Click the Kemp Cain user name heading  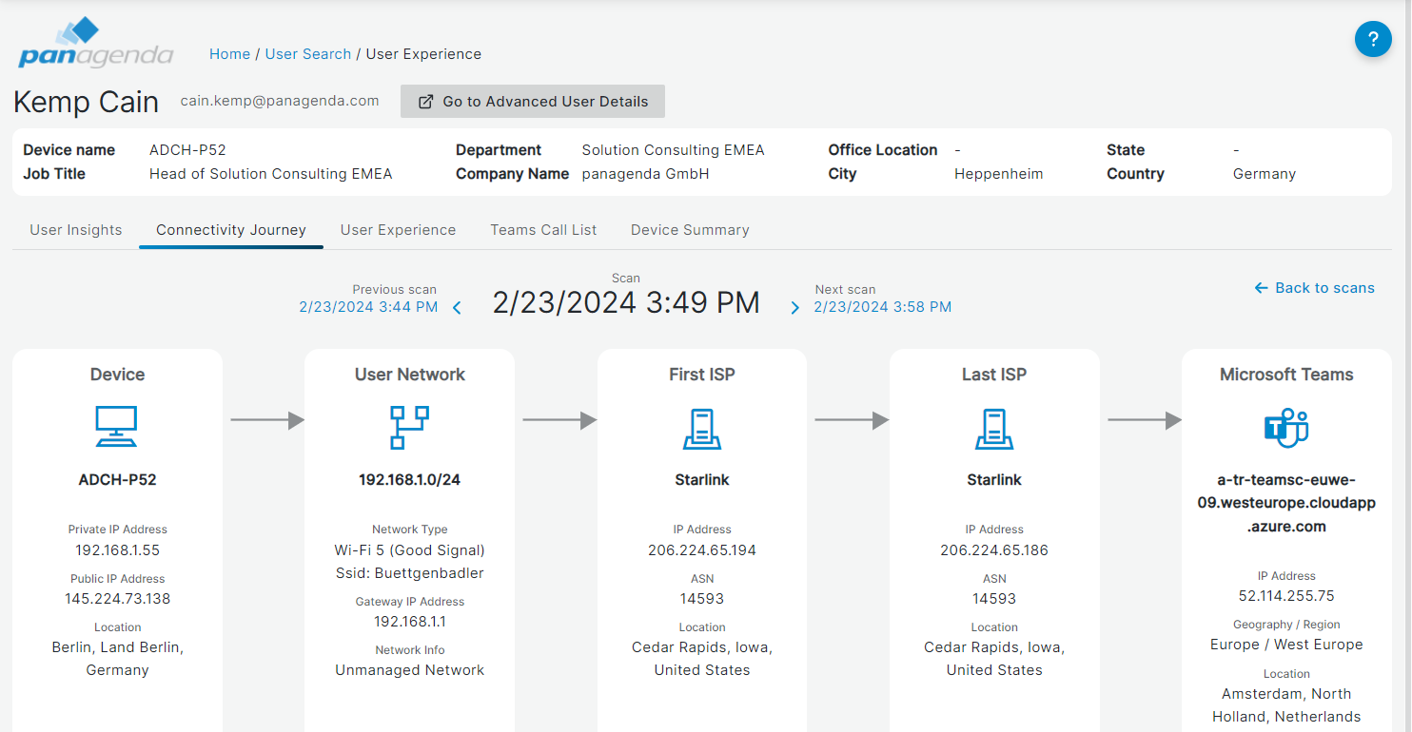tap(87, 102)
